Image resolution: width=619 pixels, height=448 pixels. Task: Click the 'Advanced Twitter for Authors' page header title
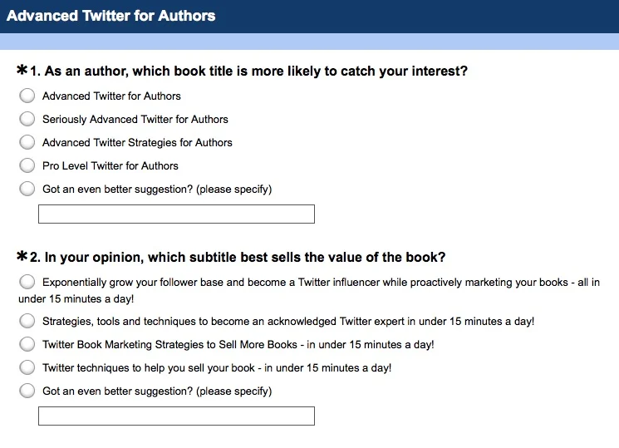coord(111,16)
